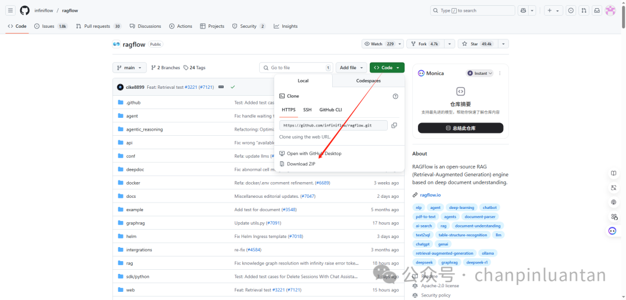Star the ragflow repository
The width and height of the screenshot is (626, 300).
(476, 44)
